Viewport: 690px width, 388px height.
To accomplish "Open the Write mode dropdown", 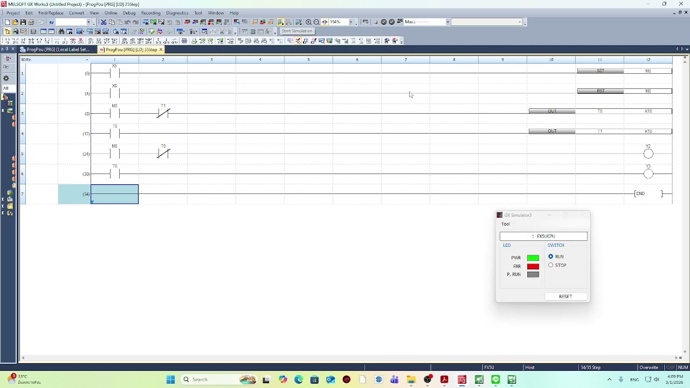I will tap(87, 60).
